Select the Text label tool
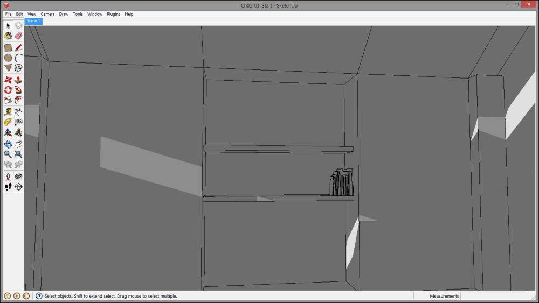Viewport: 539px width, 303px height. click(x=18, y=122)
